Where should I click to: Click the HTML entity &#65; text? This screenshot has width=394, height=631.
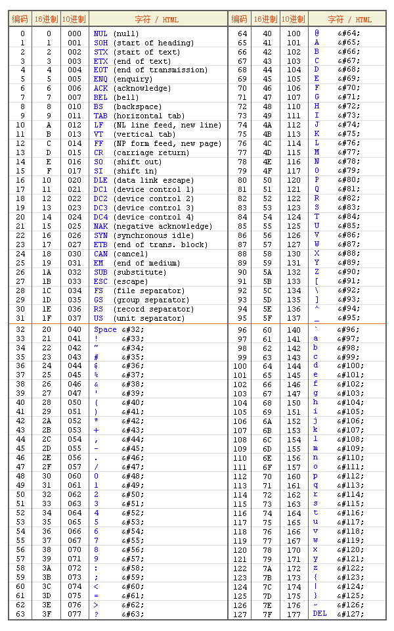click(349, 42)
